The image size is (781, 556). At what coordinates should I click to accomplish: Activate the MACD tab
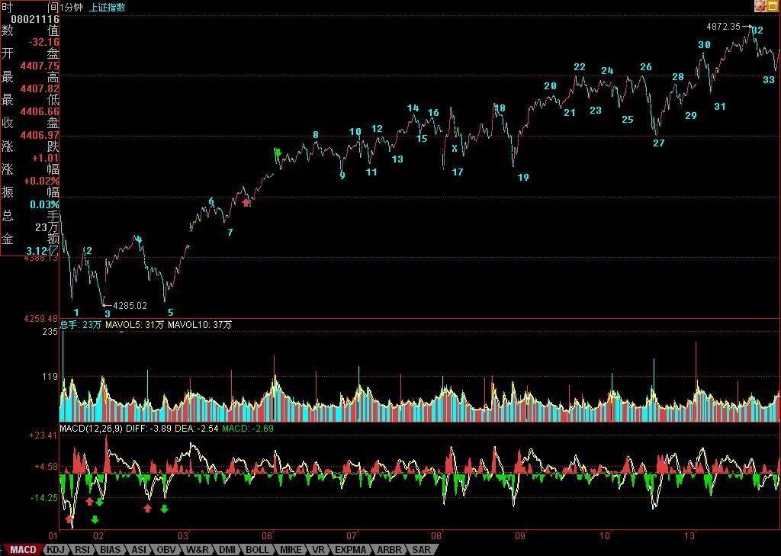click(22, 549)
